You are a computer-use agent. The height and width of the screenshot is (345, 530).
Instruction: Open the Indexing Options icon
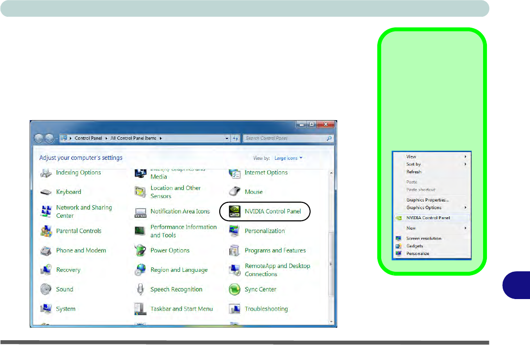point(46,173)
